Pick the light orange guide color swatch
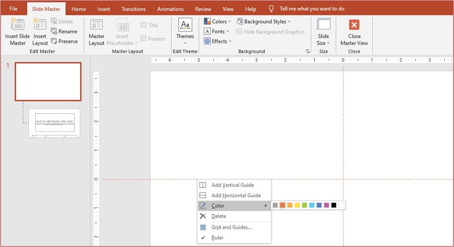Screen dimensions: 454x247 tap(290, 205)
